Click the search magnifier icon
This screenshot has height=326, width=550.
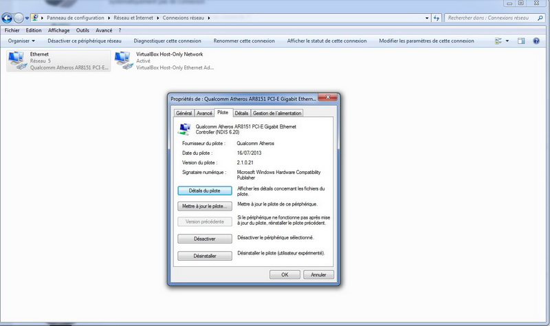(540, 18)
